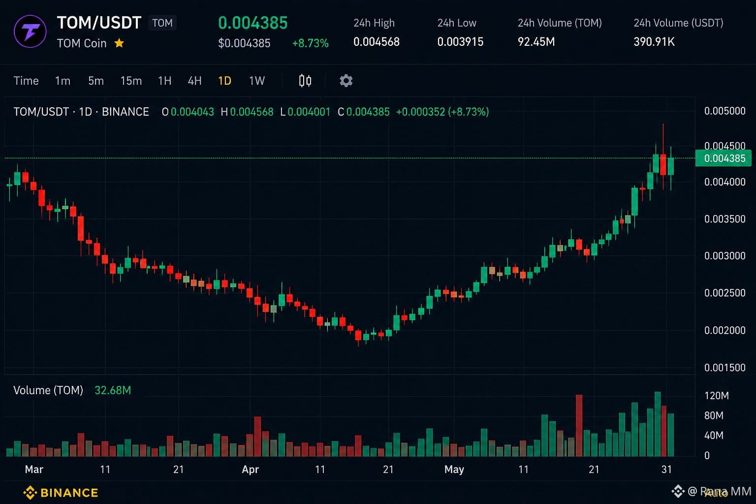Click the close value C 0.004385 in legend
Viewport: 756px width, 504px height.
pos(364,112)
